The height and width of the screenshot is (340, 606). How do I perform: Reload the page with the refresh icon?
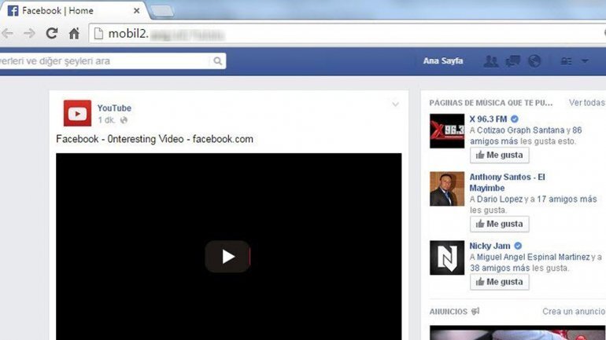coord(52,34)
